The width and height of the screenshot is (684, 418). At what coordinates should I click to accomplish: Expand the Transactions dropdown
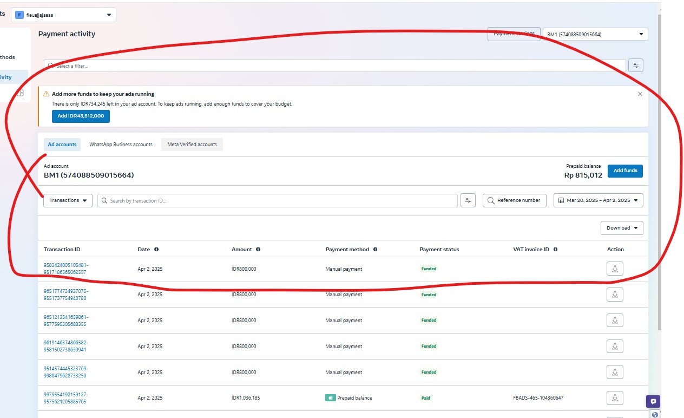[x=68, y=200]
